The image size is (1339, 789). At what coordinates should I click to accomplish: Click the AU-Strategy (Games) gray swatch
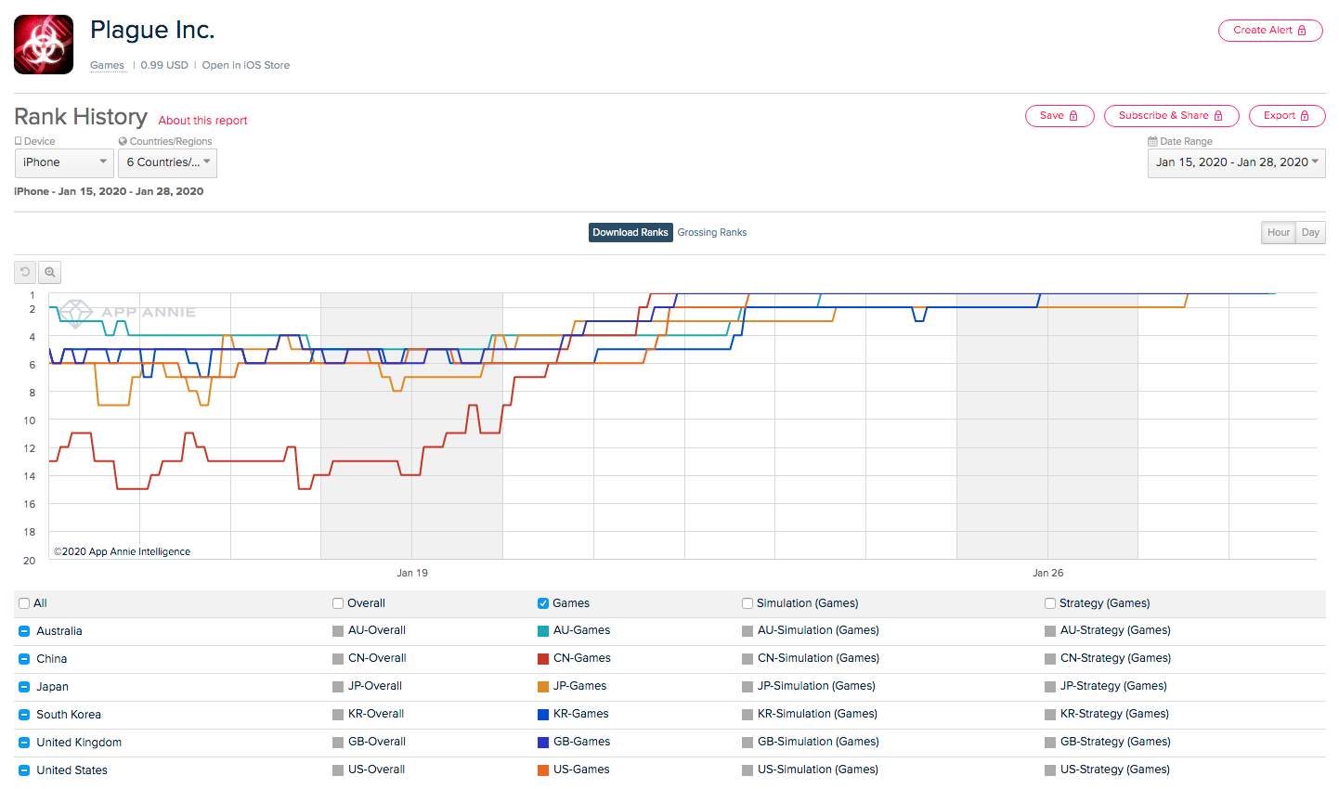coord(1050,631)
